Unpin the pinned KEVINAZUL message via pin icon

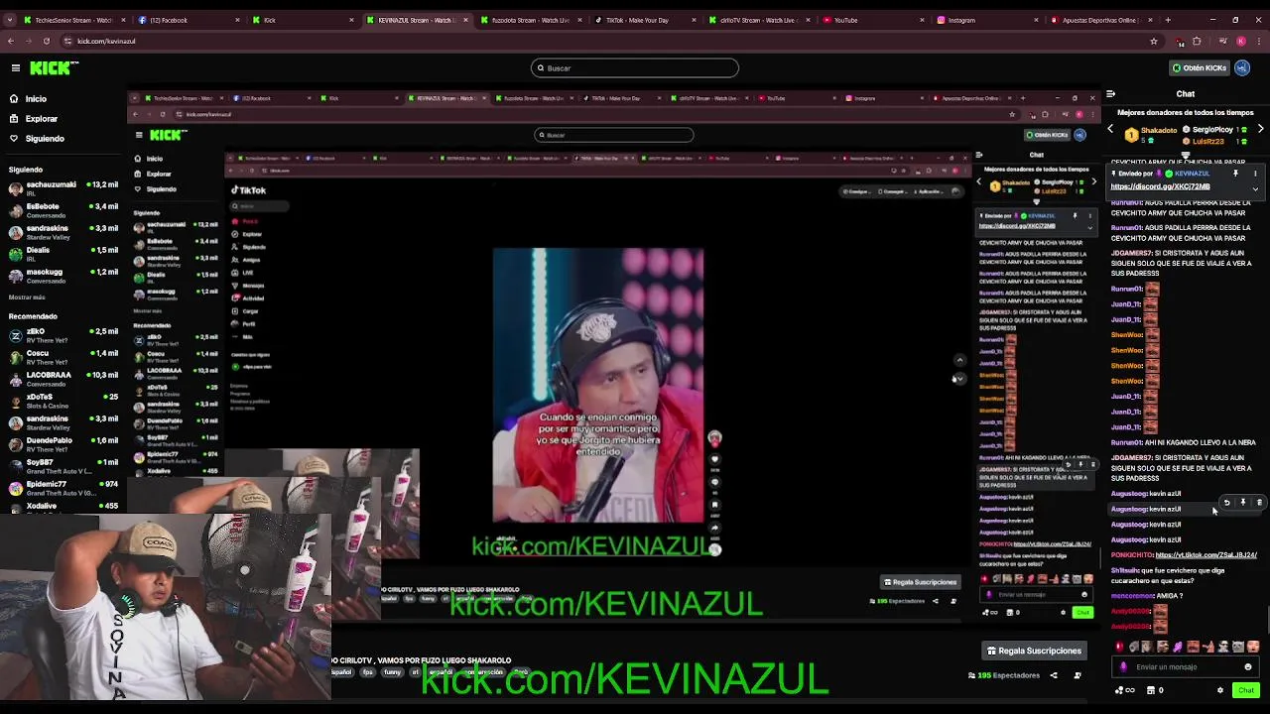click(x=1235, y=174)
